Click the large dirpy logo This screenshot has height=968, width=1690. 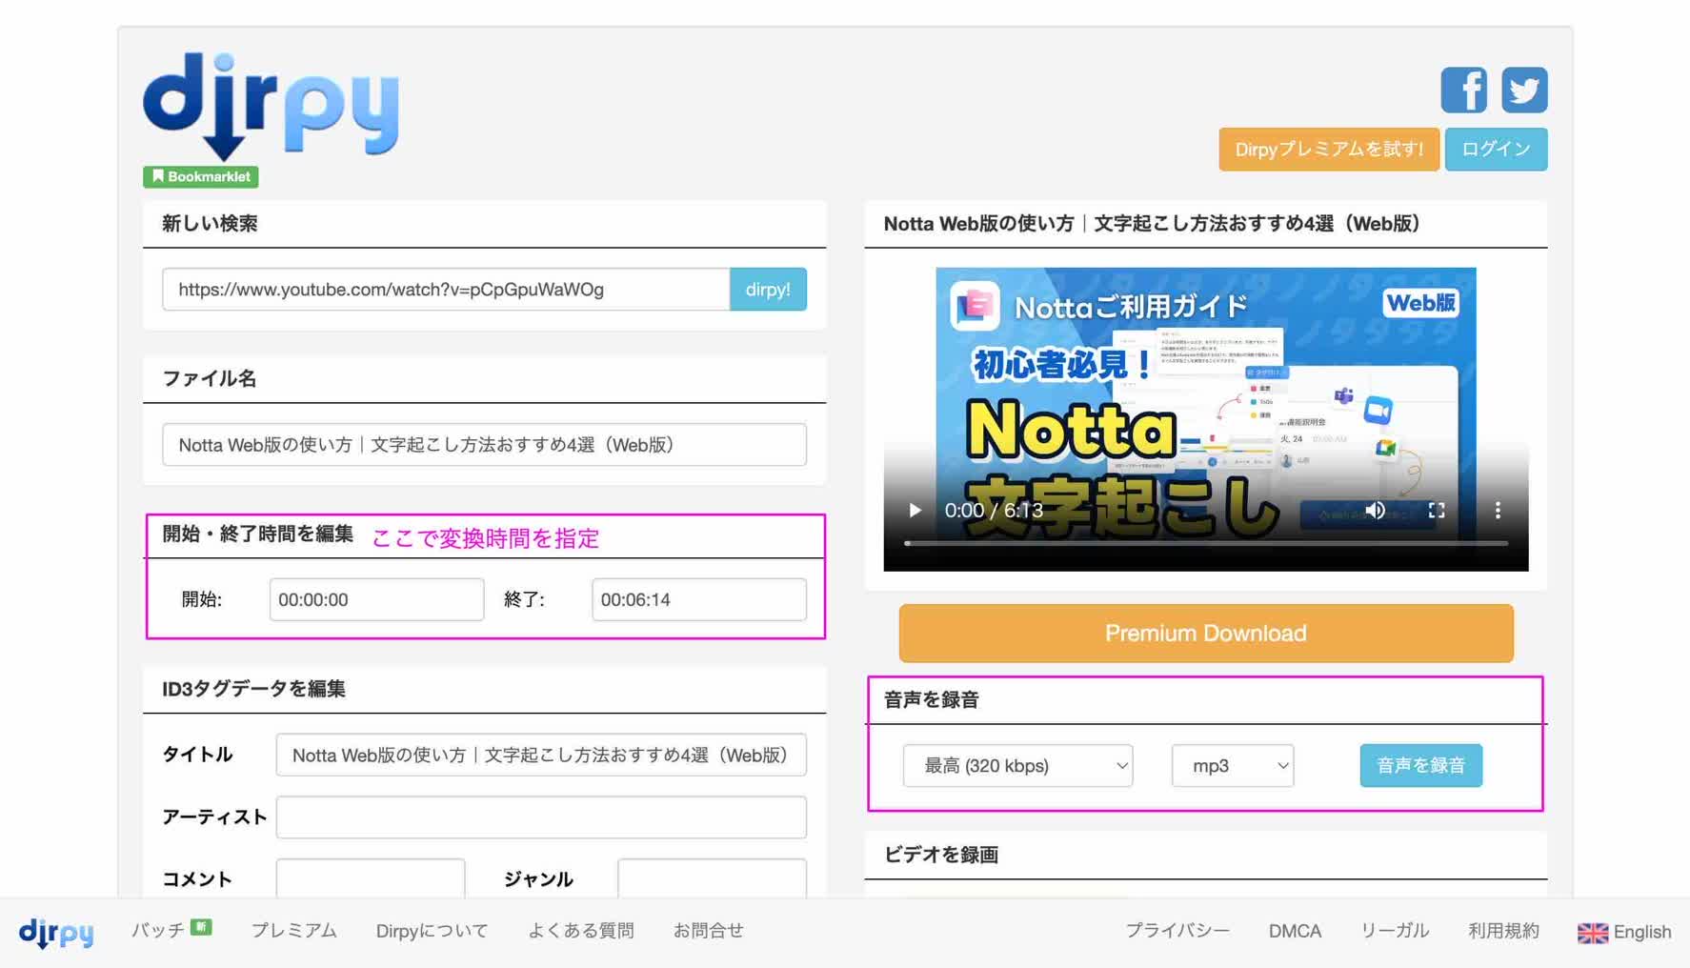272,106
